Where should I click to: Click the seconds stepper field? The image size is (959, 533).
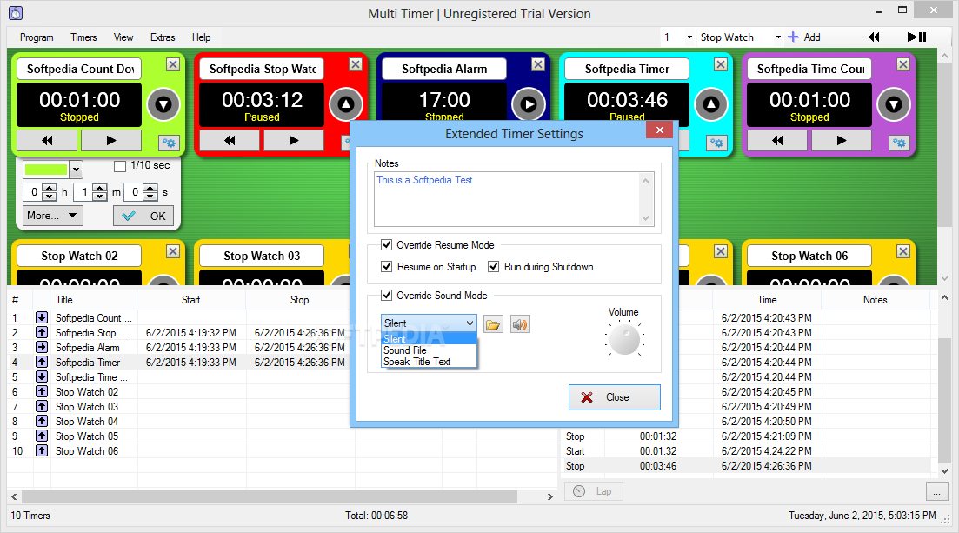[x=141, y=192]
